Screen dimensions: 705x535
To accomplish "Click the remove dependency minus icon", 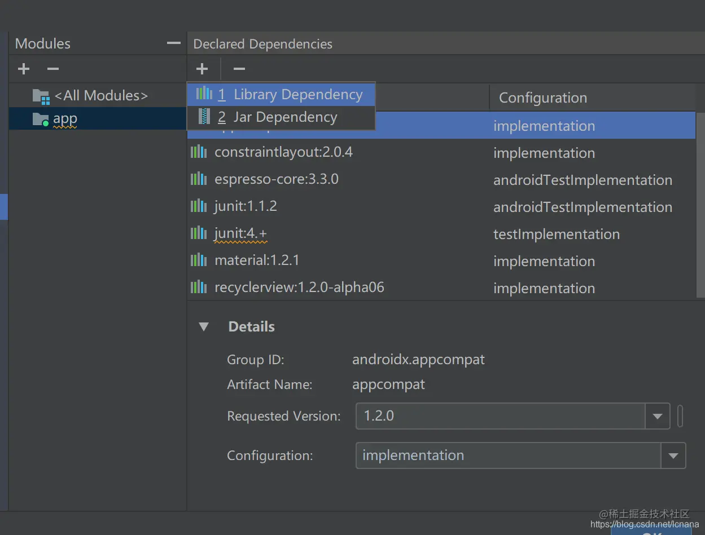I will coord(239,69).
